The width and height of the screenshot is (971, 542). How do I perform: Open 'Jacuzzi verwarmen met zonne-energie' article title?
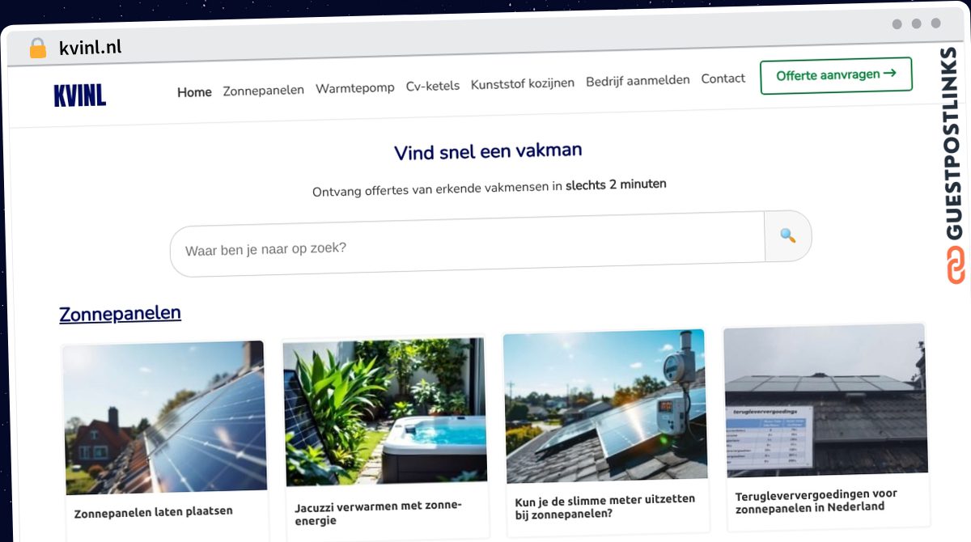point(378,513)
